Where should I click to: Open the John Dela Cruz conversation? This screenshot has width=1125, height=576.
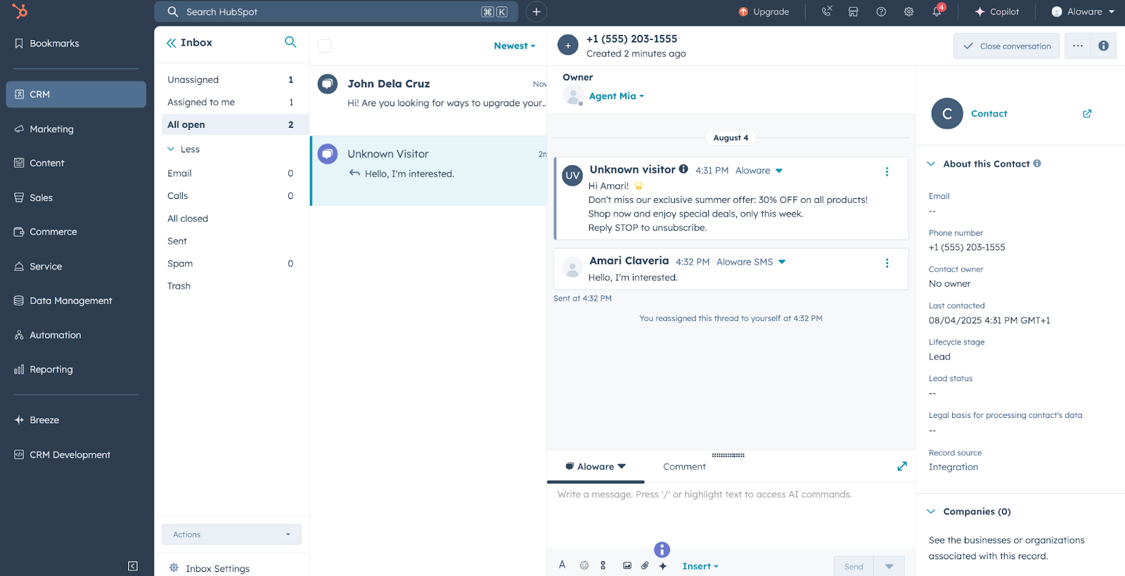(428, 100)
